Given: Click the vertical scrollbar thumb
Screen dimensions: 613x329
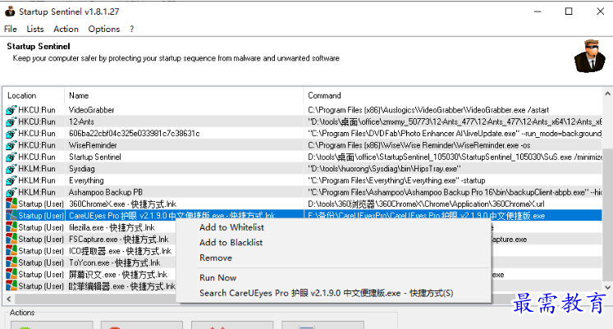Looking at the screenshot, I should (x=607, y=214).
